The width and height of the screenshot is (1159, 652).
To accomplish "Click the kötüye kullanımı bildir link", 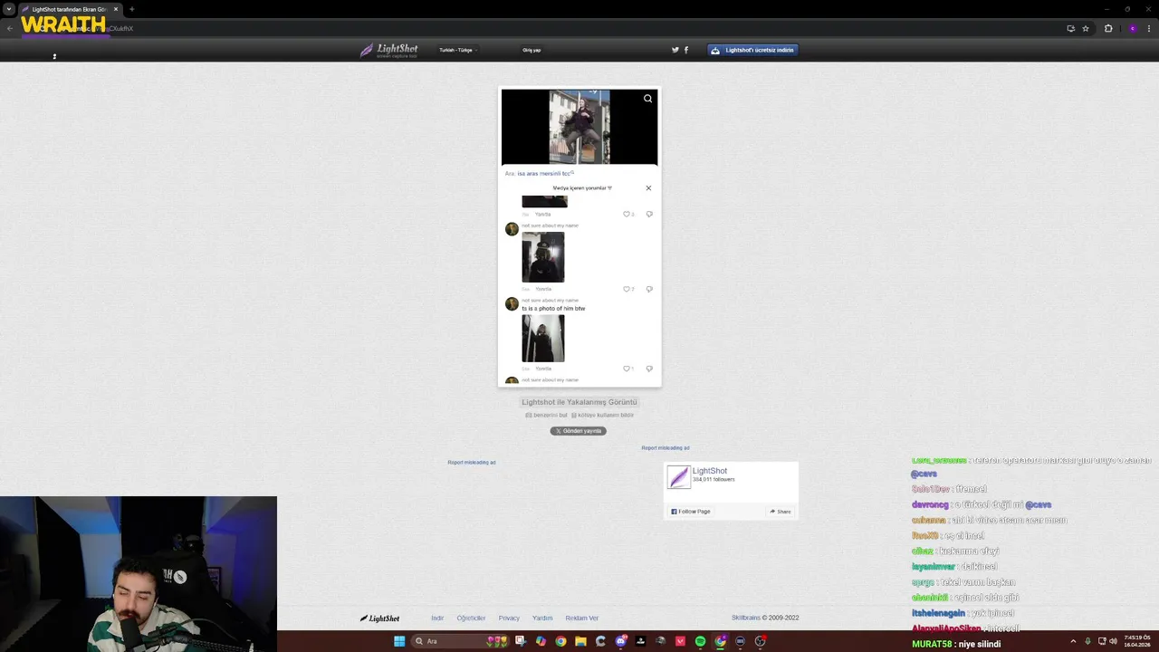I will pos(603,415).
